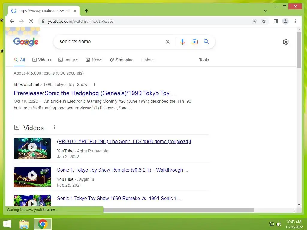Bookmark this page with the star icon
The width and height of the screenshot is (307, 230).
click(x=264, y=21)
